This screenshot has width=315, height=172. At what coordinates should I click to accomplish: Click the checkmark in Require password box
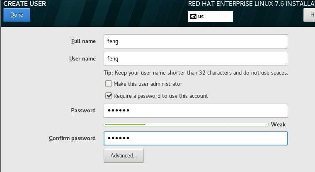109,96
